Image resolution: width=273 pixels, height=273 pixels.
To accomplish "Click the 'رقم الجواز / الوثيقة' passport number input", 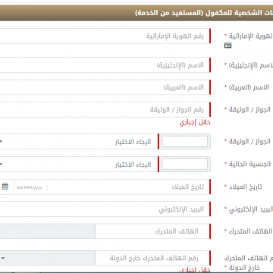I will tap(105, 110).
